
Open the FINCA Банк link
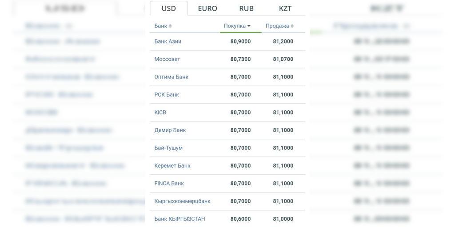pos(169,183)
